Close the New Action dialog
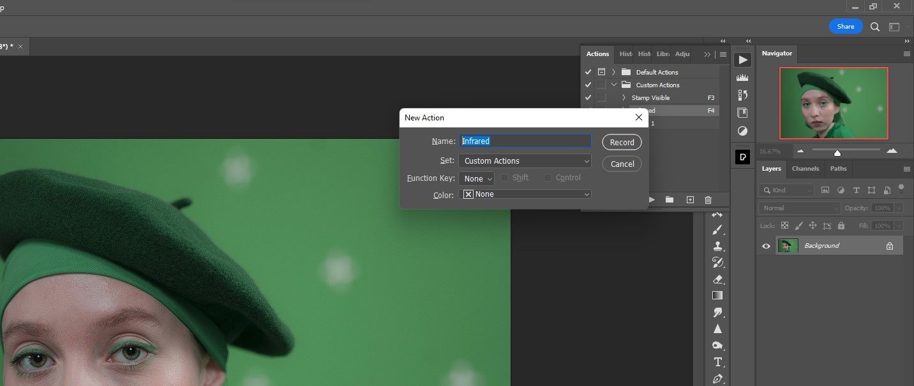The image size is (914, 386). [638, 117]
